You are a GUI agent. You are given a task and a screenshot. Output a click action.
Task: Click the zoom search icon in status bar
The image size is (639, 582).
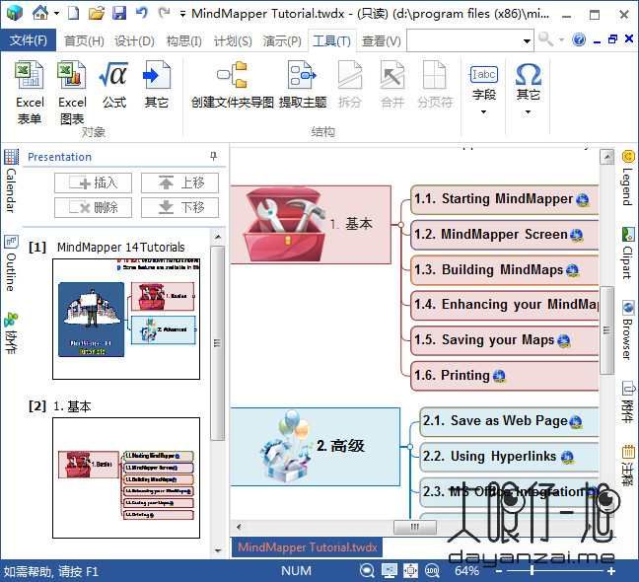click(367, 570)
